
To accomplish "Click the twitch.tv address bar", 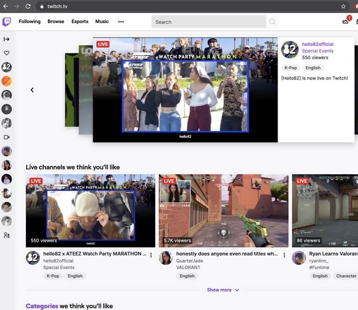I will click(192, 6).
